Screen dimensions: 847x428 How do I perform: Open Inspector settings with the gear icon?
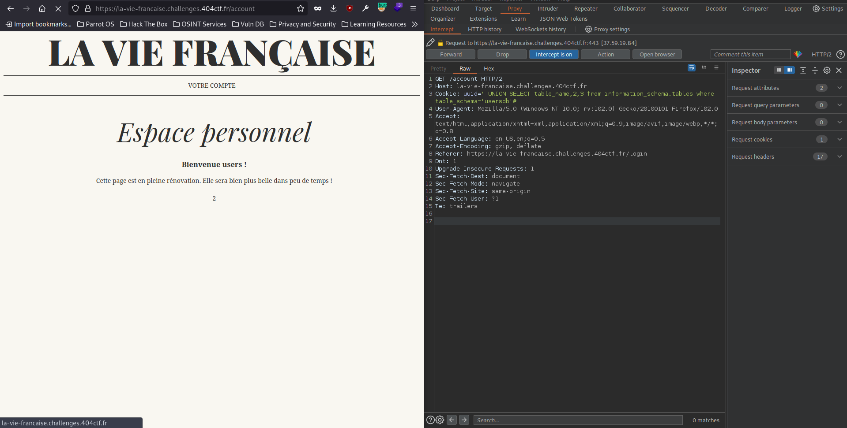point(826,71)
